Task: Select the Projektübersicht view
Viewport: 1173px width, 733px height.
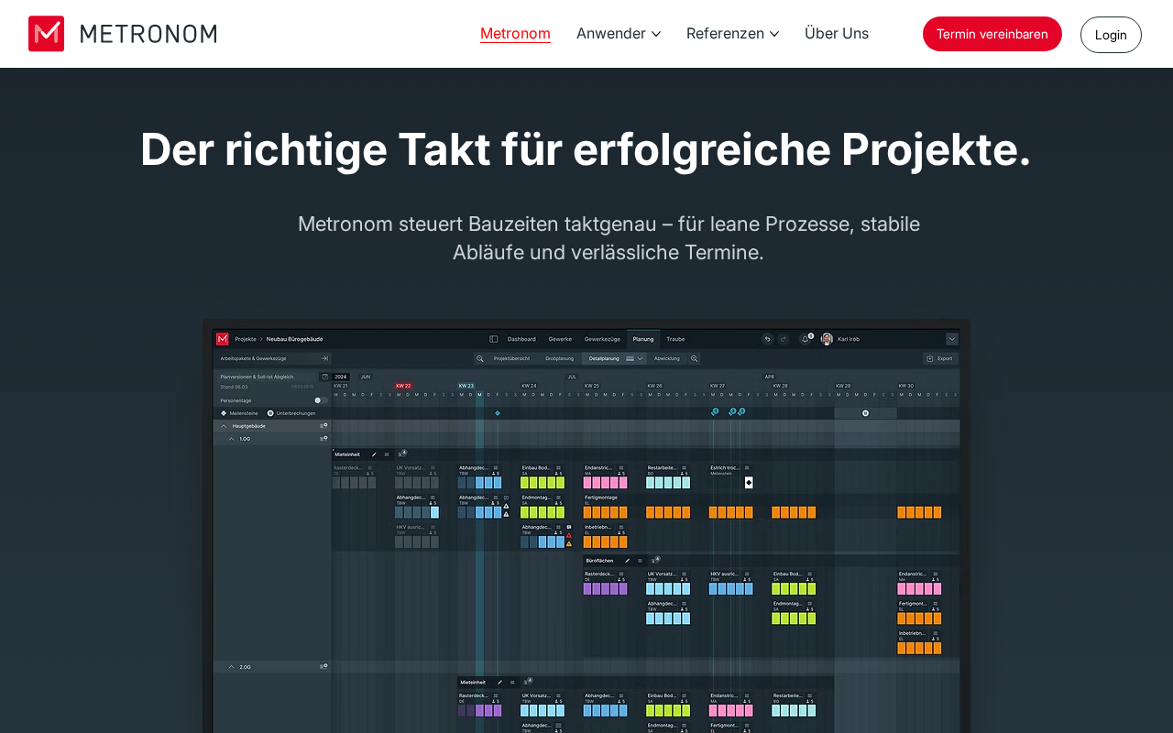Action: 511,358
